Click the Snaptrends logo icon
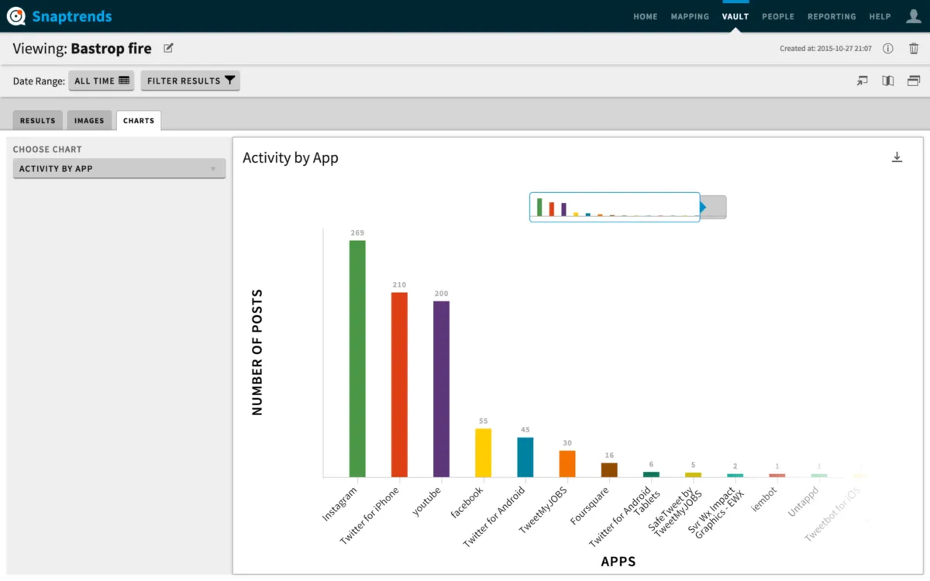The height and width of the screenshot is (581, 930). tap(17, 16)
